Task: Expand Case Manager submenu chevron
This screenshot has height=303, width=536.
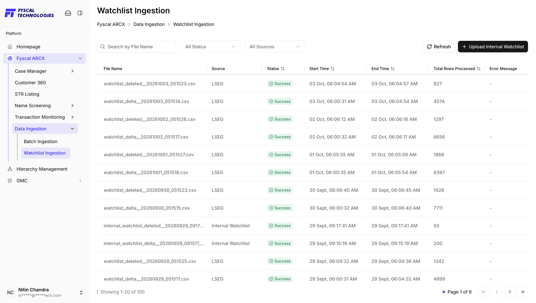Action: click(72, 71)
